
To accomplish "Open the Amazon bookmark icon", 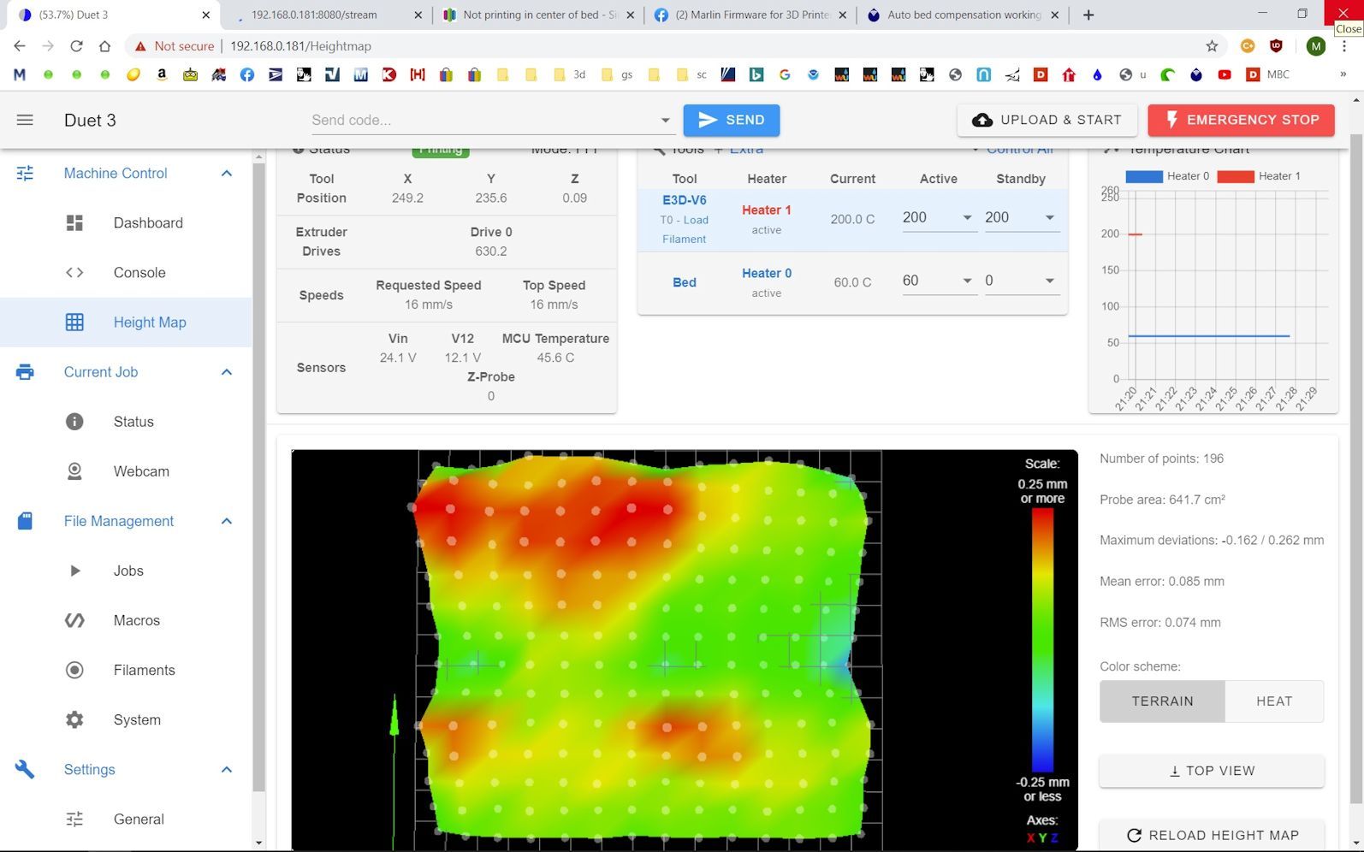I will [162, 74].
